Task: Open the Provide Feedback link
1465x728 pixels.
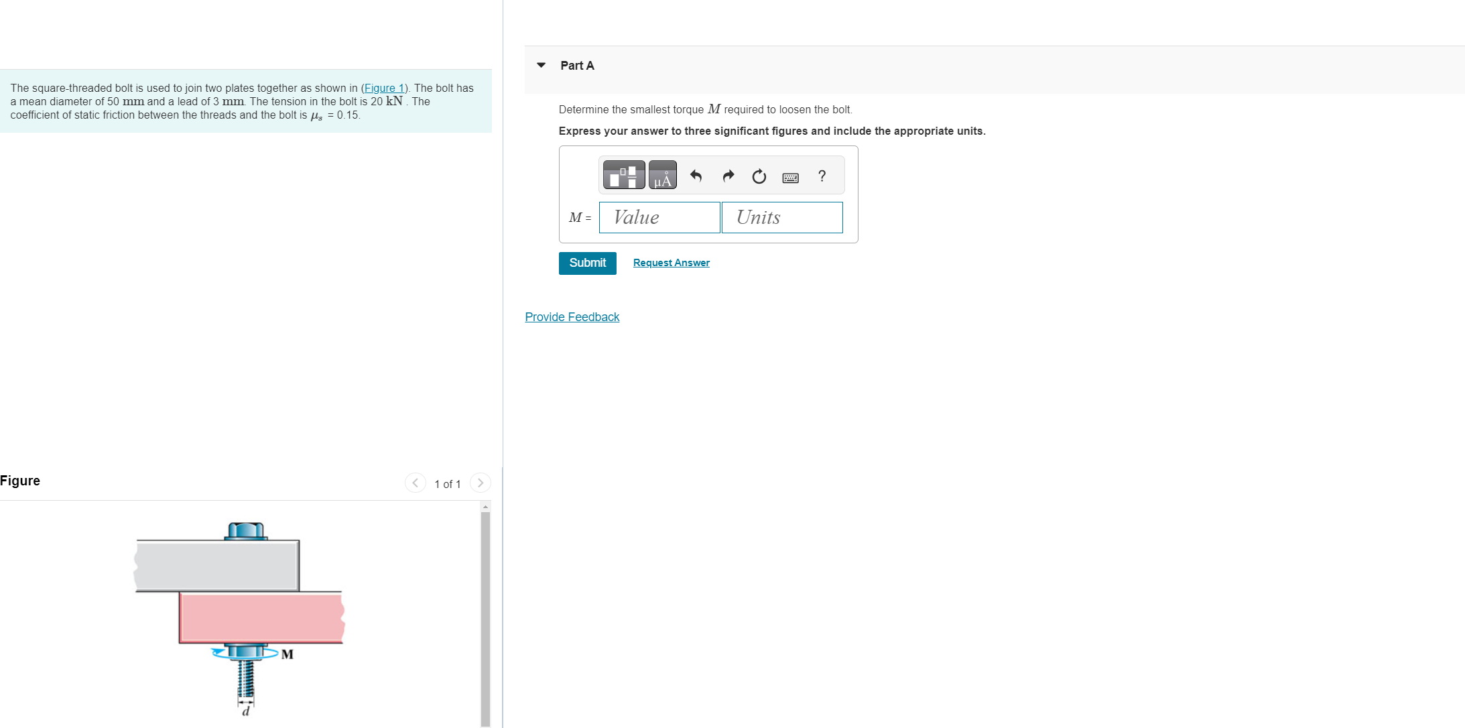Action: point(572,317)
